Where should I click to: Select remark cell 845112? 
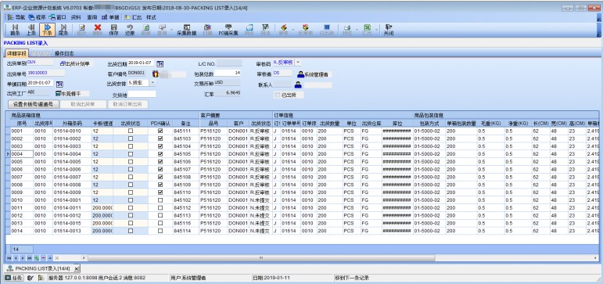(185, 208)
